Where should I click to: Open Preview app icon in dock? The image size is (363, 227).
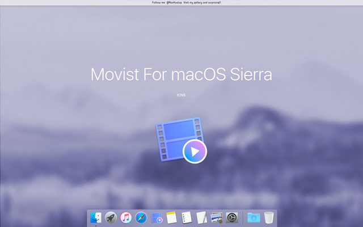217,218
